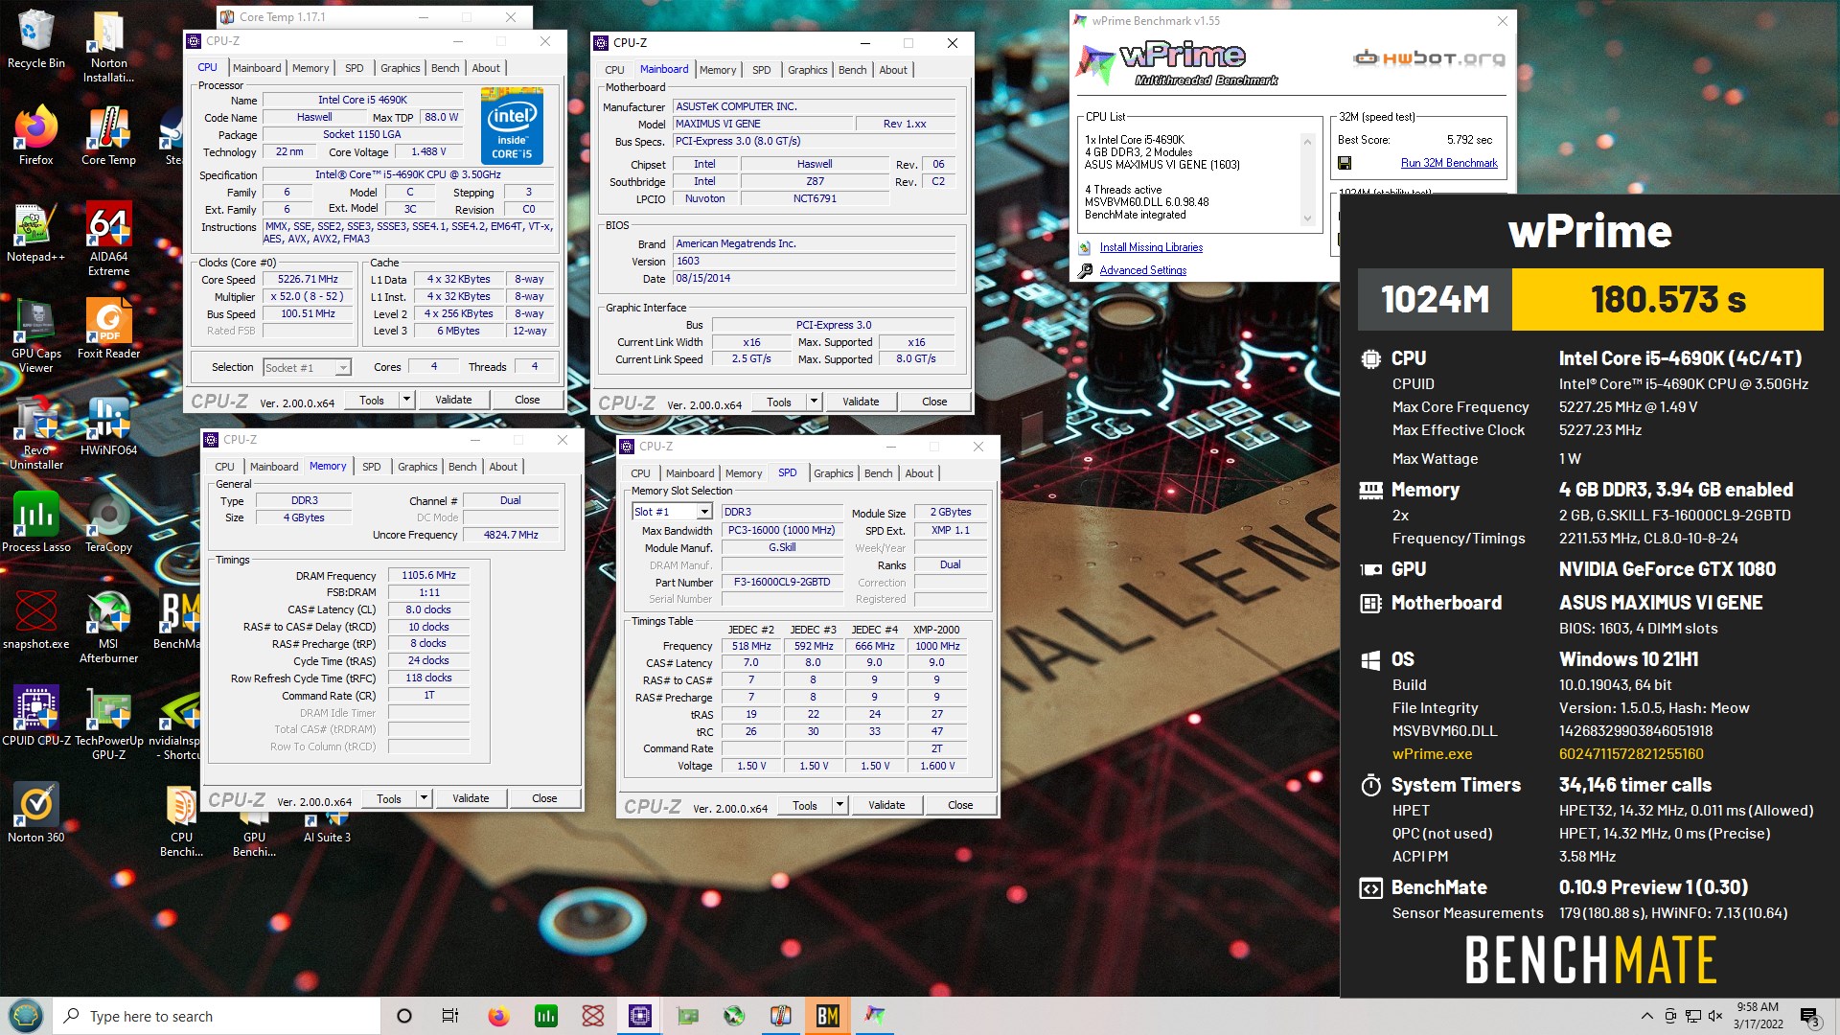Image resolution: width=1840 pixels, height=1035 pixels.
Task: Open the Firefox desktop shortcut
Action: 35,136
